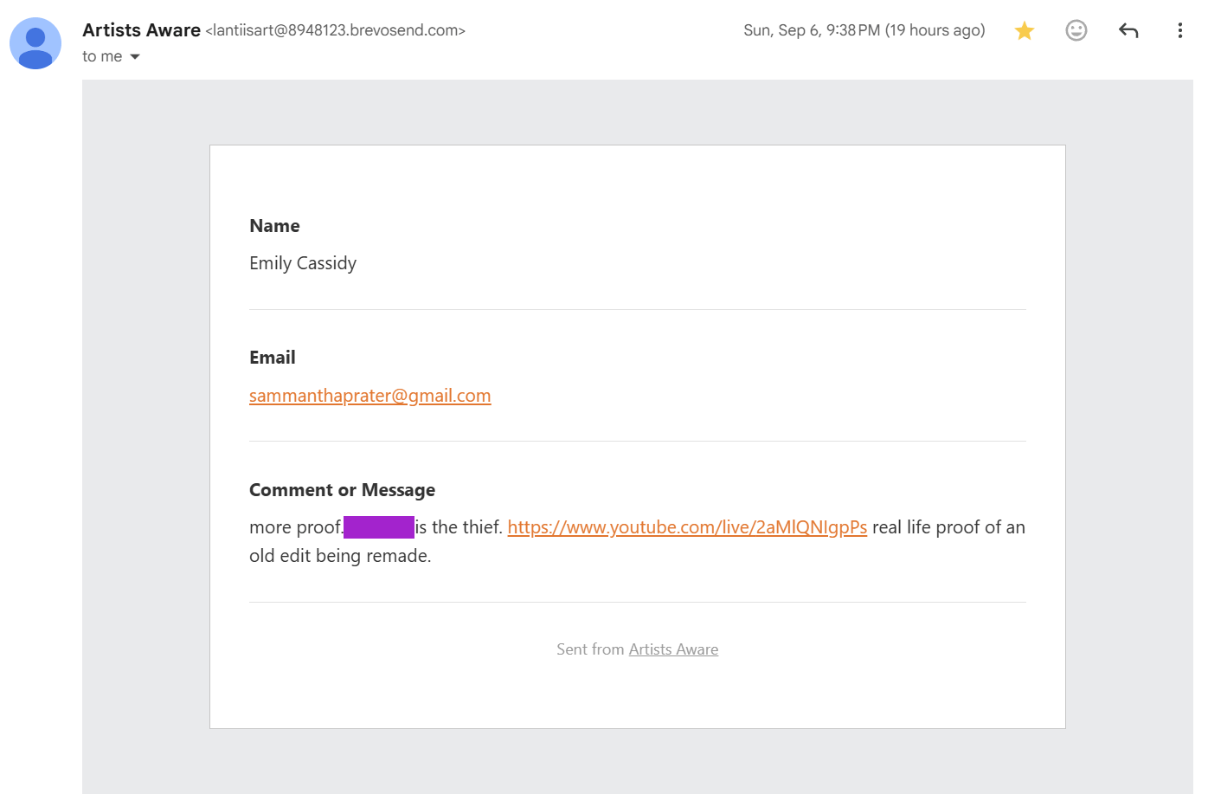This screenshot has height=807, width=1208.
Task: Click the Email field heading
Action: point(273,358)
